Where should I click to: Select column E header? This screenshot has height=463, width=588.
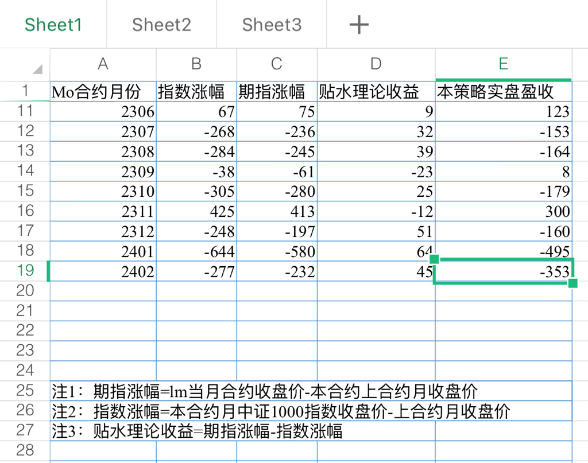click(504, 64)
